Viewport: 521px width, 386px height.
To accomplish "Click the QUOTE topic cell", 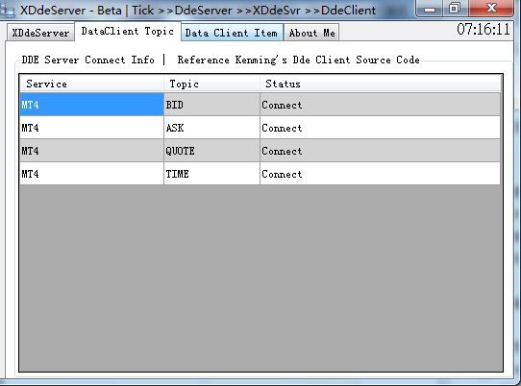I will point(211,151).
